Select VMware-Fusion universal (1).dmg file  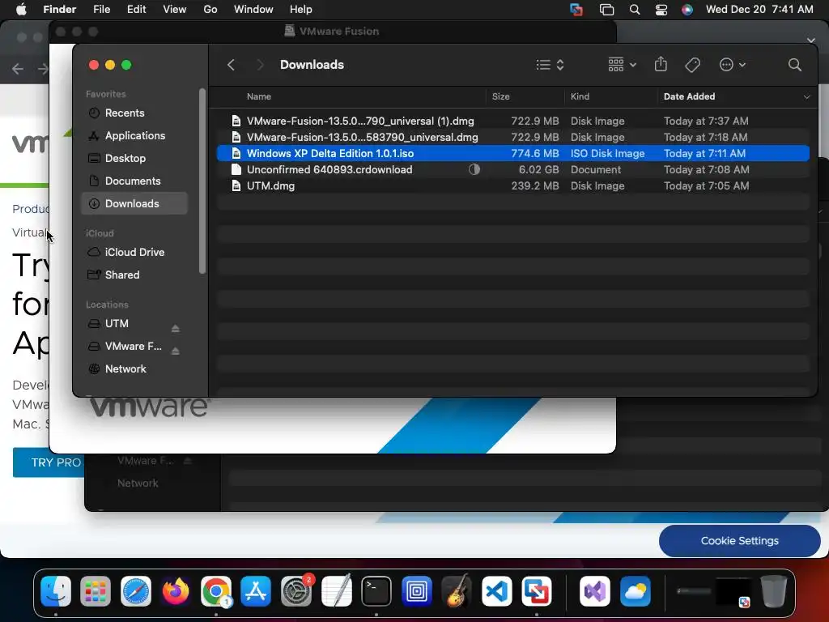point(512,121)
